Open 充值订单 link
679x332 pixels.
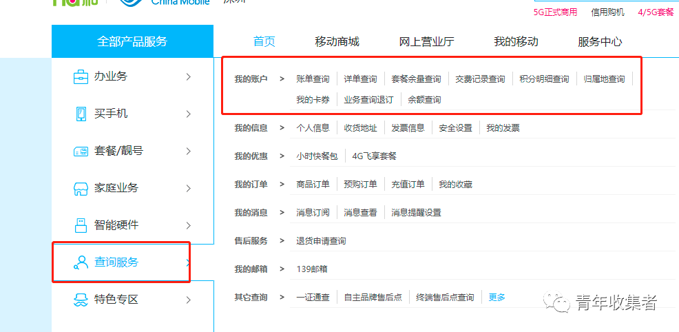click(408, 185)
